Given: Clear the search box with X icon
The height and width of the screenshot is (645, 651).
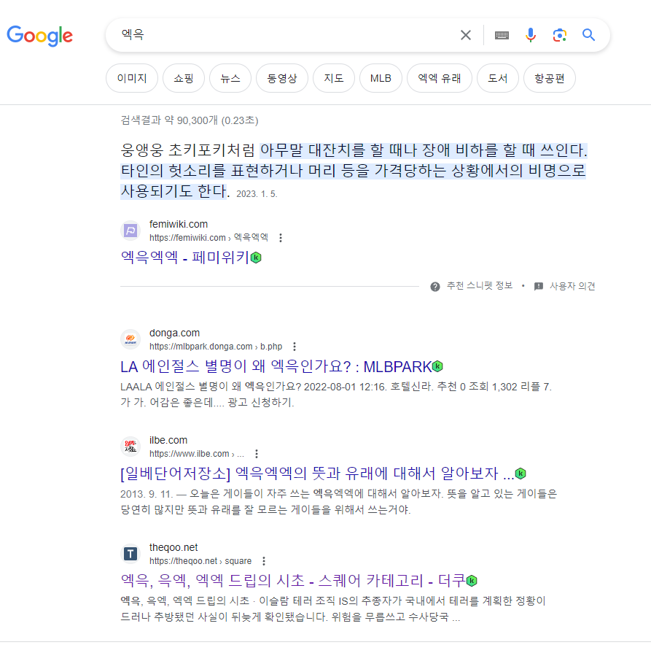Looking at the screenshot, I should click(466, 35).
